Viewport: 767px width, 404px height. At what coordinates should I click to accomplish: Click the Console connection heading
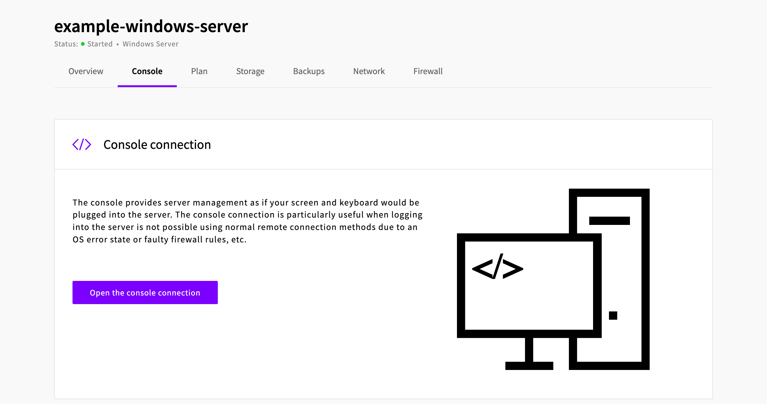(x=157, y=145)
